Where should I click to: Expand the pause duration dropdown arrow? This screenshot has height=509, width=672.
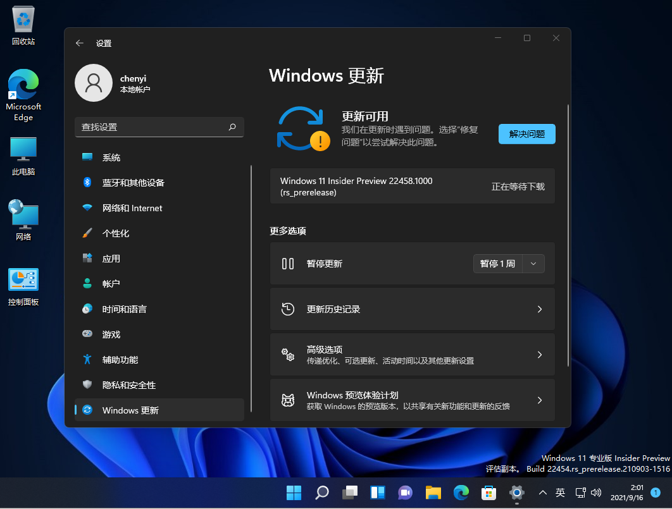click(533, 264)
